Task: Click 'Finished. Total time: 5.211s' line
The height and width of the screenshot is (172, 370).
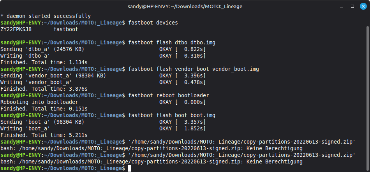Action: (x=44, y=135)
